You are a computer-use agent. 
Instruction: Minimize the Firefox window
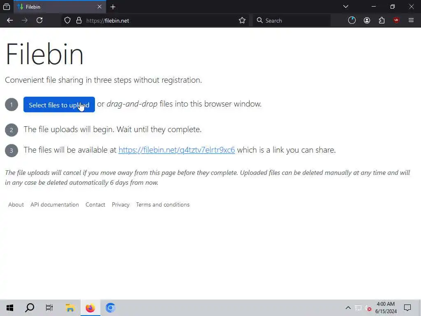click(374, 7)
